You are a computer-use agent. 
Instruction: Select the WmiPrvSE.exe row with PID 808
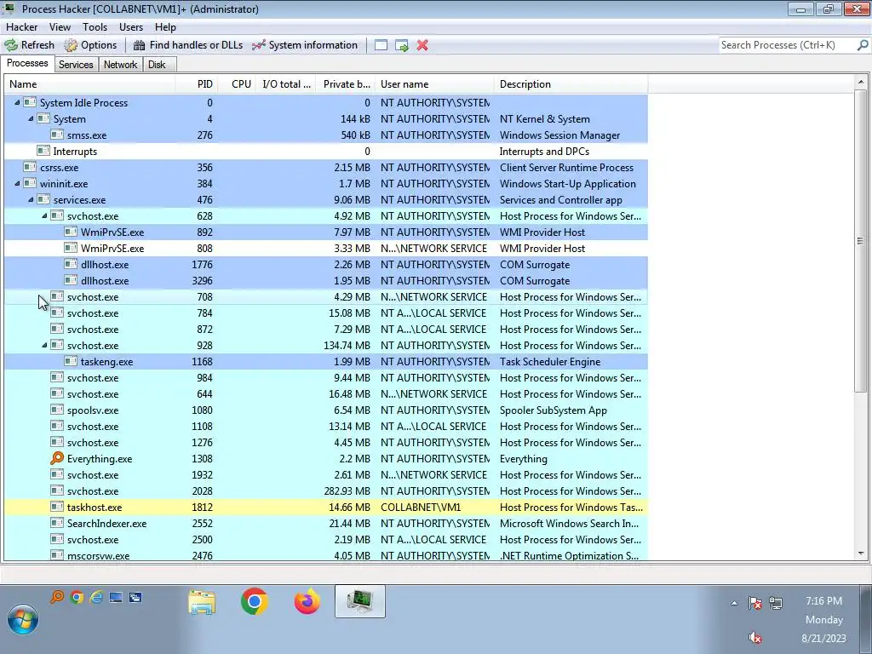[326, 248]
